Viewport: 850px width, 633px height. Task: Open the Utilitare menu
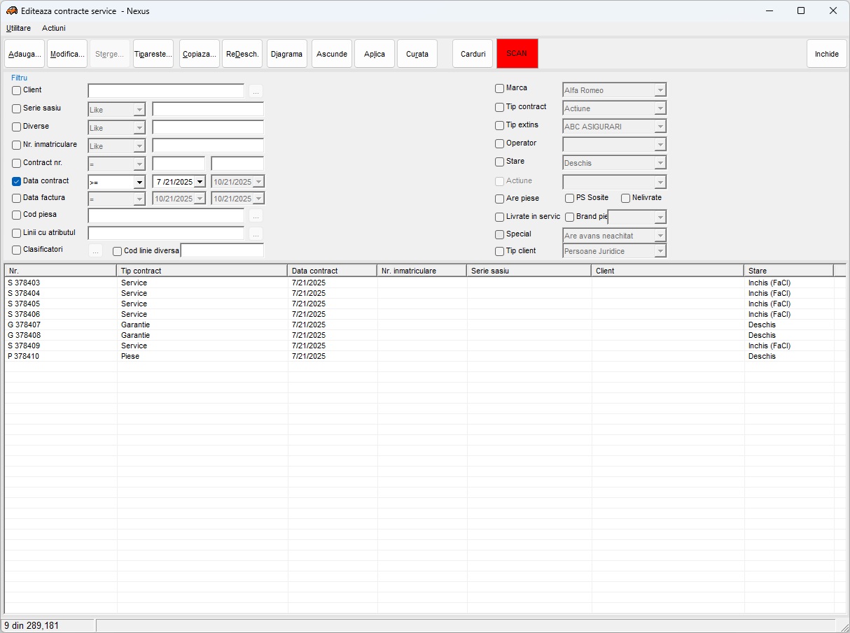coord(19,28)
